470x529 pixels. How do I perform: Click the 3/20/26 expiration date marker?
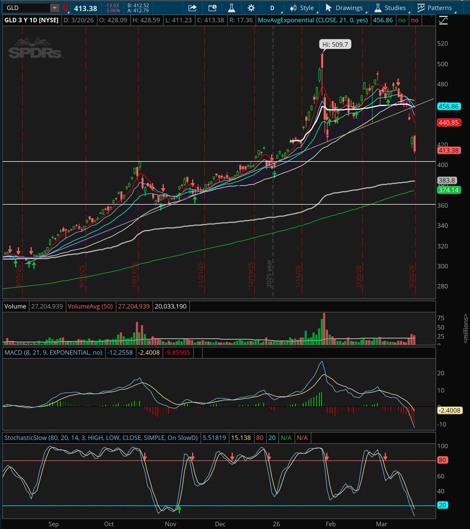click(411, 276)
